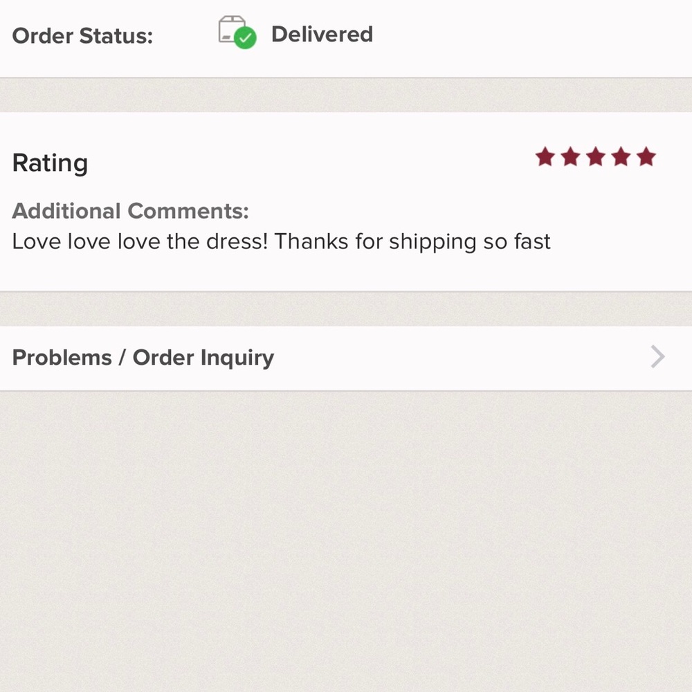
Task: Select the last rating star
Action: coord(646,157)
